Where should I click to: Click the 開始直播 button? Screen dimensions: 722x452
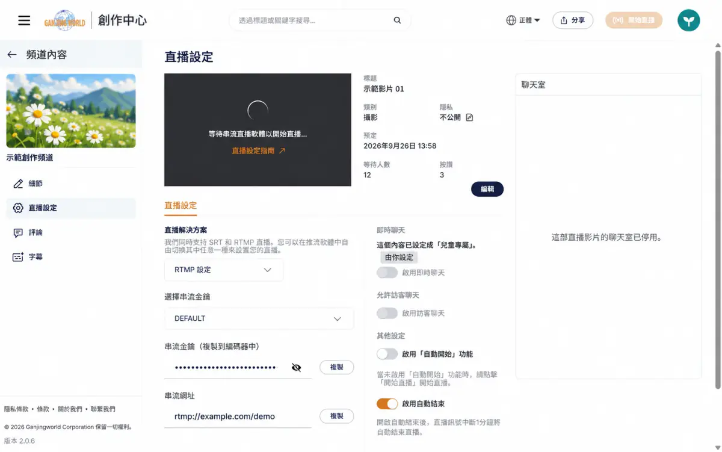point(634,20)
